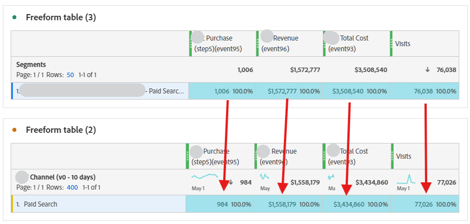This screenshot has height=224, width=470.
Task: Change Rows value 400 in the Channel table
Action: click(x=72, y=187)
